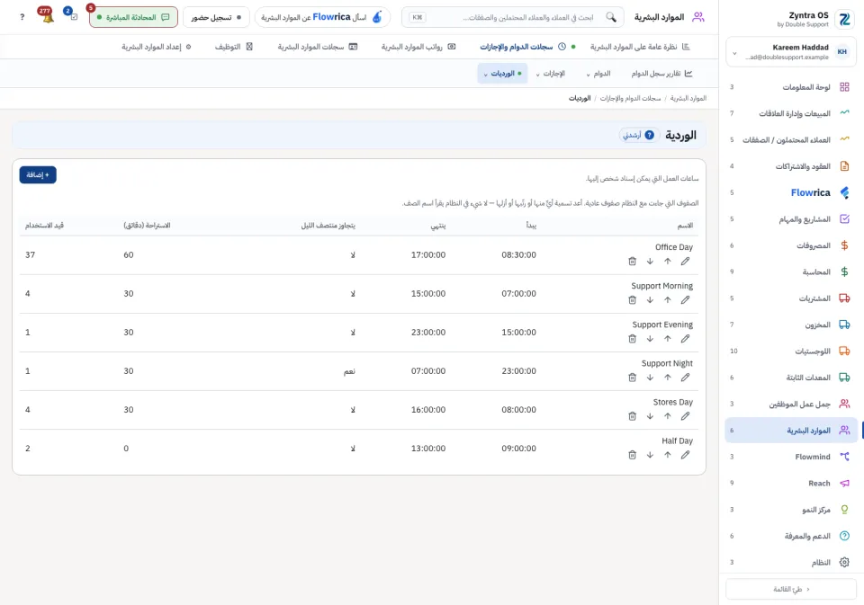Switch to سجلات الموارد البشرية tab

click(318, 47)
